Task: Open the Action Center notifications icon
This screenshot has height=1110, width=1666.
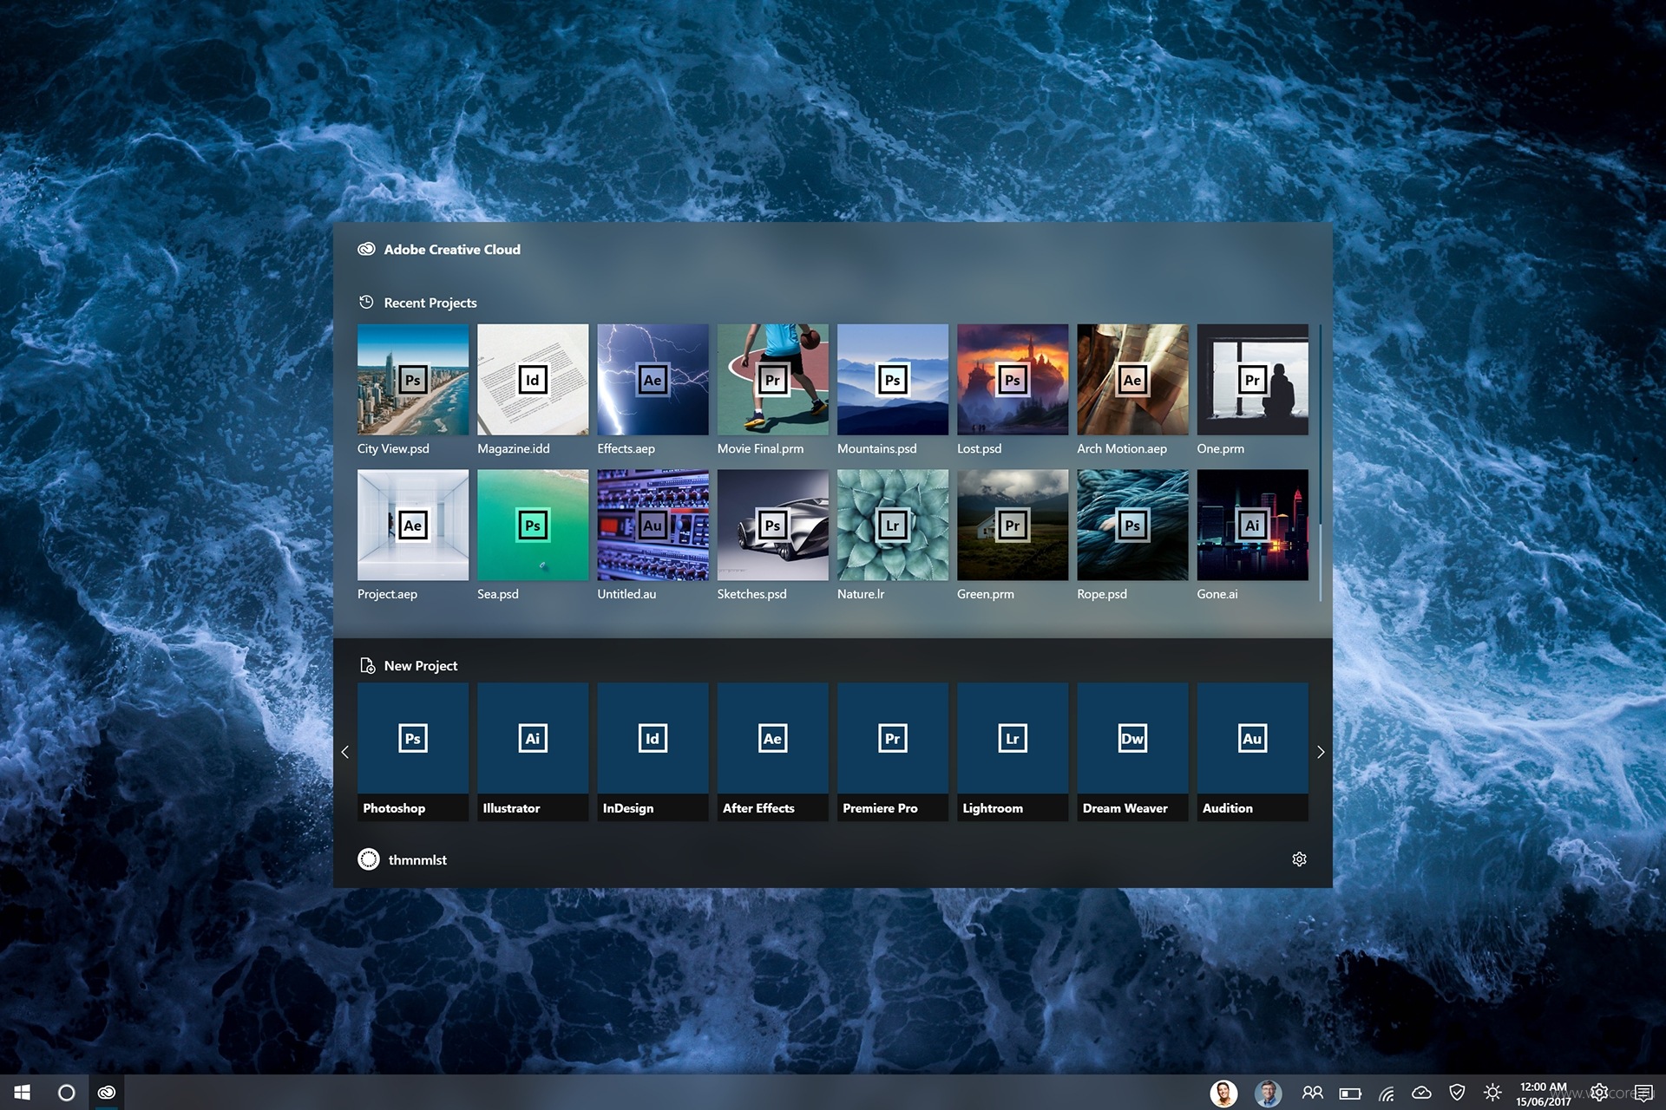Action: [x=1643, y=1093]
